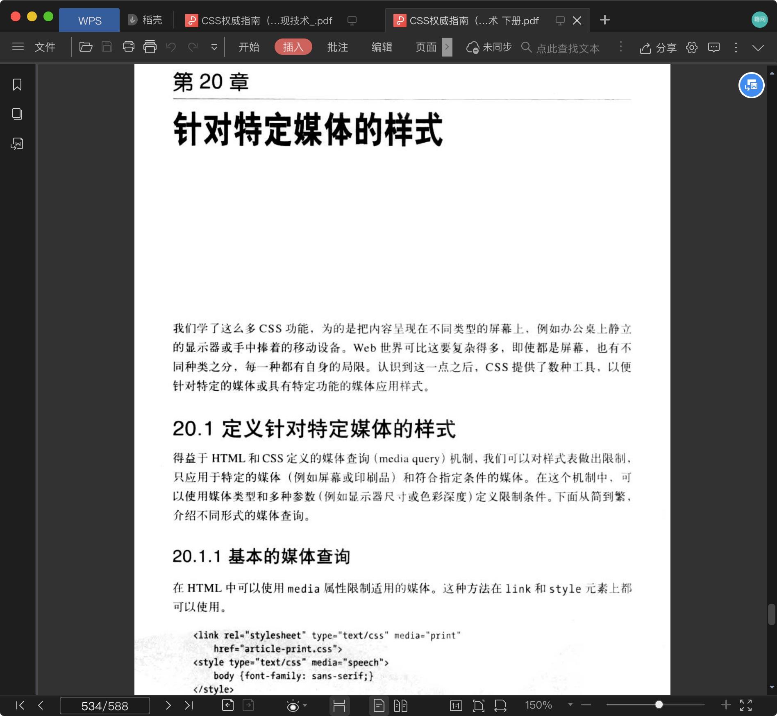Go to the next page
This screenshot has height=716, width=777.
coord(168,705)
